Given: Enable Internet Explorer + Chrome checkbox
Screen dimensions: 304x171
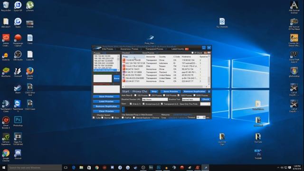Looking at the screenshot, I should coord(134,118).
